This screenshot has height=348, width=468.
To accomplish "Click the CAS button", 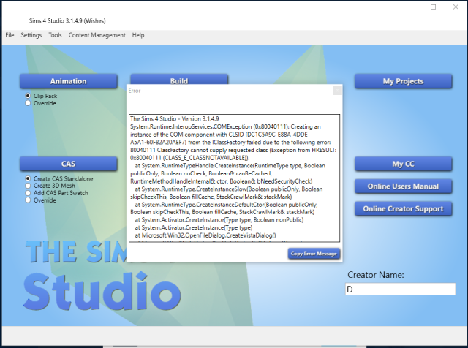I will pos(68,164).
